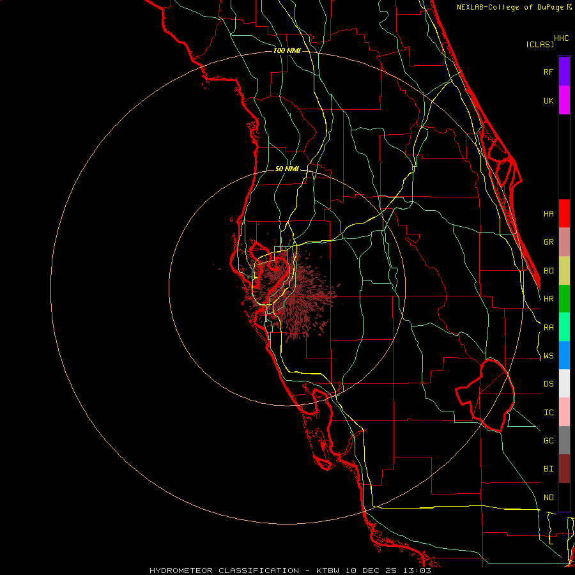Click the magenta UK color swatch
This screenshot has width=575, height=575.
[x=564, y=100]
